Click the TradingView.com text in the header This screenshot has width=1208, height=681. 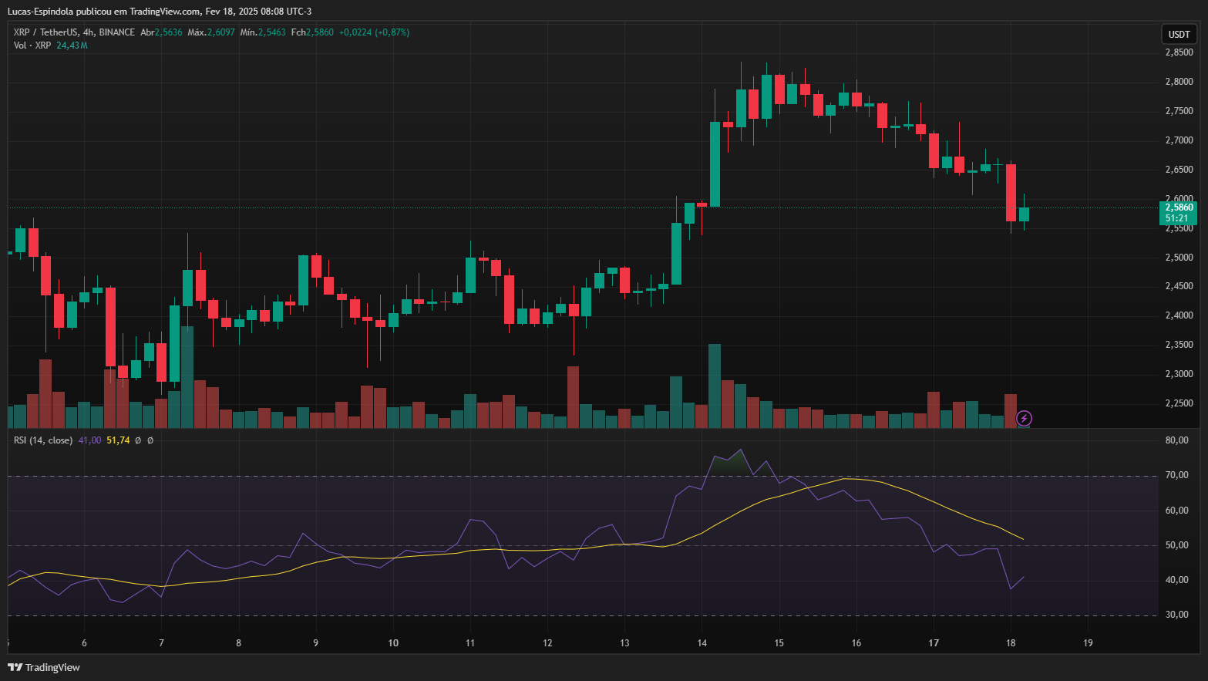click(165, 12)
